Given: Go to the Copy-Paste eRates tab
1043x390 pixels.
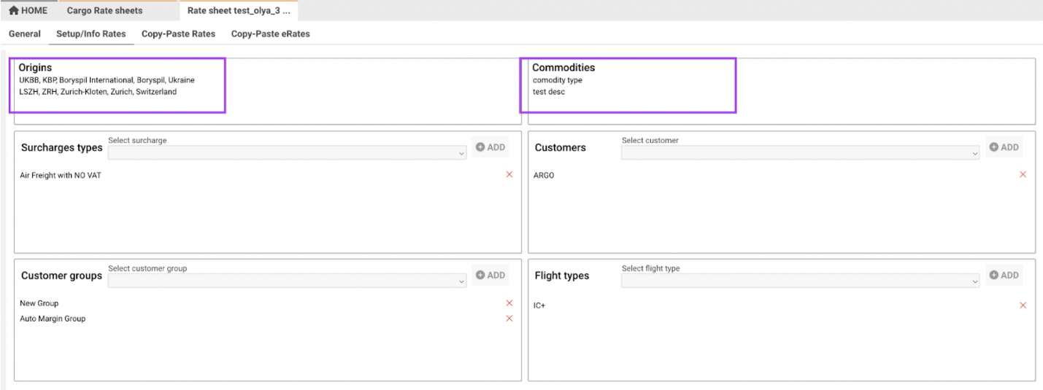Looking at the screenshot, I should (x=270, y=34).
